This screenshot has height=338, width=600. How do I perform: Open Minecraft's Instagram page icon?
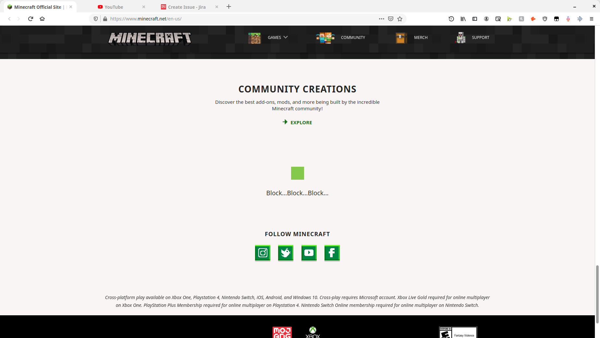263,253
